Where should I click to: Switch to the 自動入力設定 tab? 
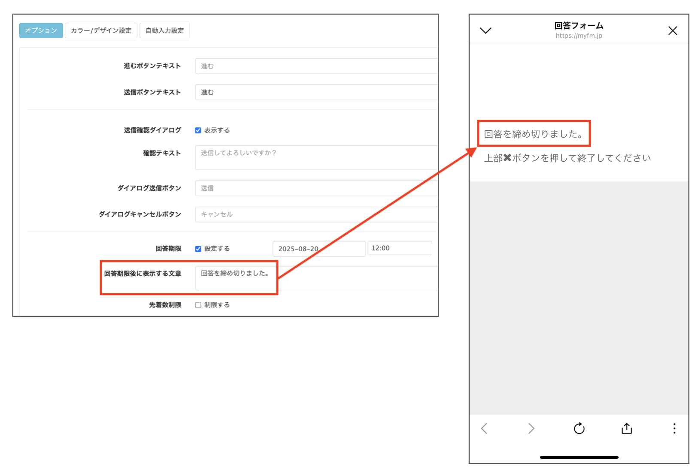click(x=164, y=30)
